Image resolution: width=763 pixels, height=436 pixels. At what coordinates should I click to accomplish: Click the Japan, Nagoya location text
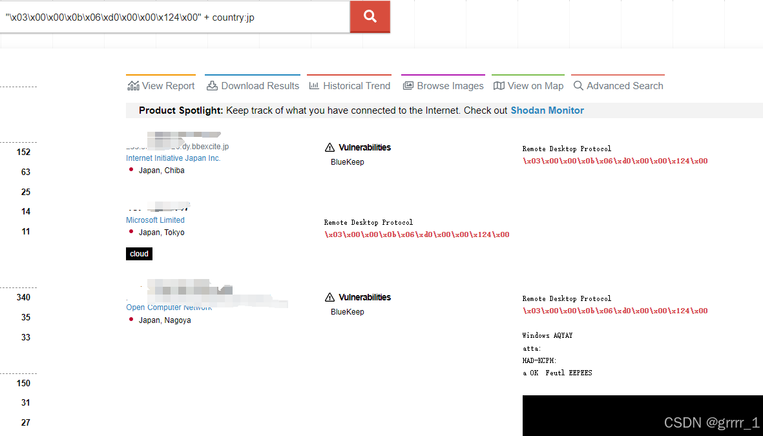pyautogui.click(x=165, y=320)
